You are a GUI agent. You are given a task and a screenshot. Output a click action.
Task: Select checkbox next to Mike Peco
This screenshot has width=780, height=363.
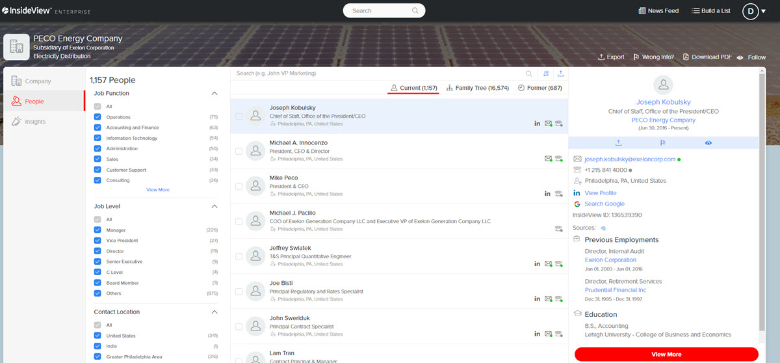(239, 186)
